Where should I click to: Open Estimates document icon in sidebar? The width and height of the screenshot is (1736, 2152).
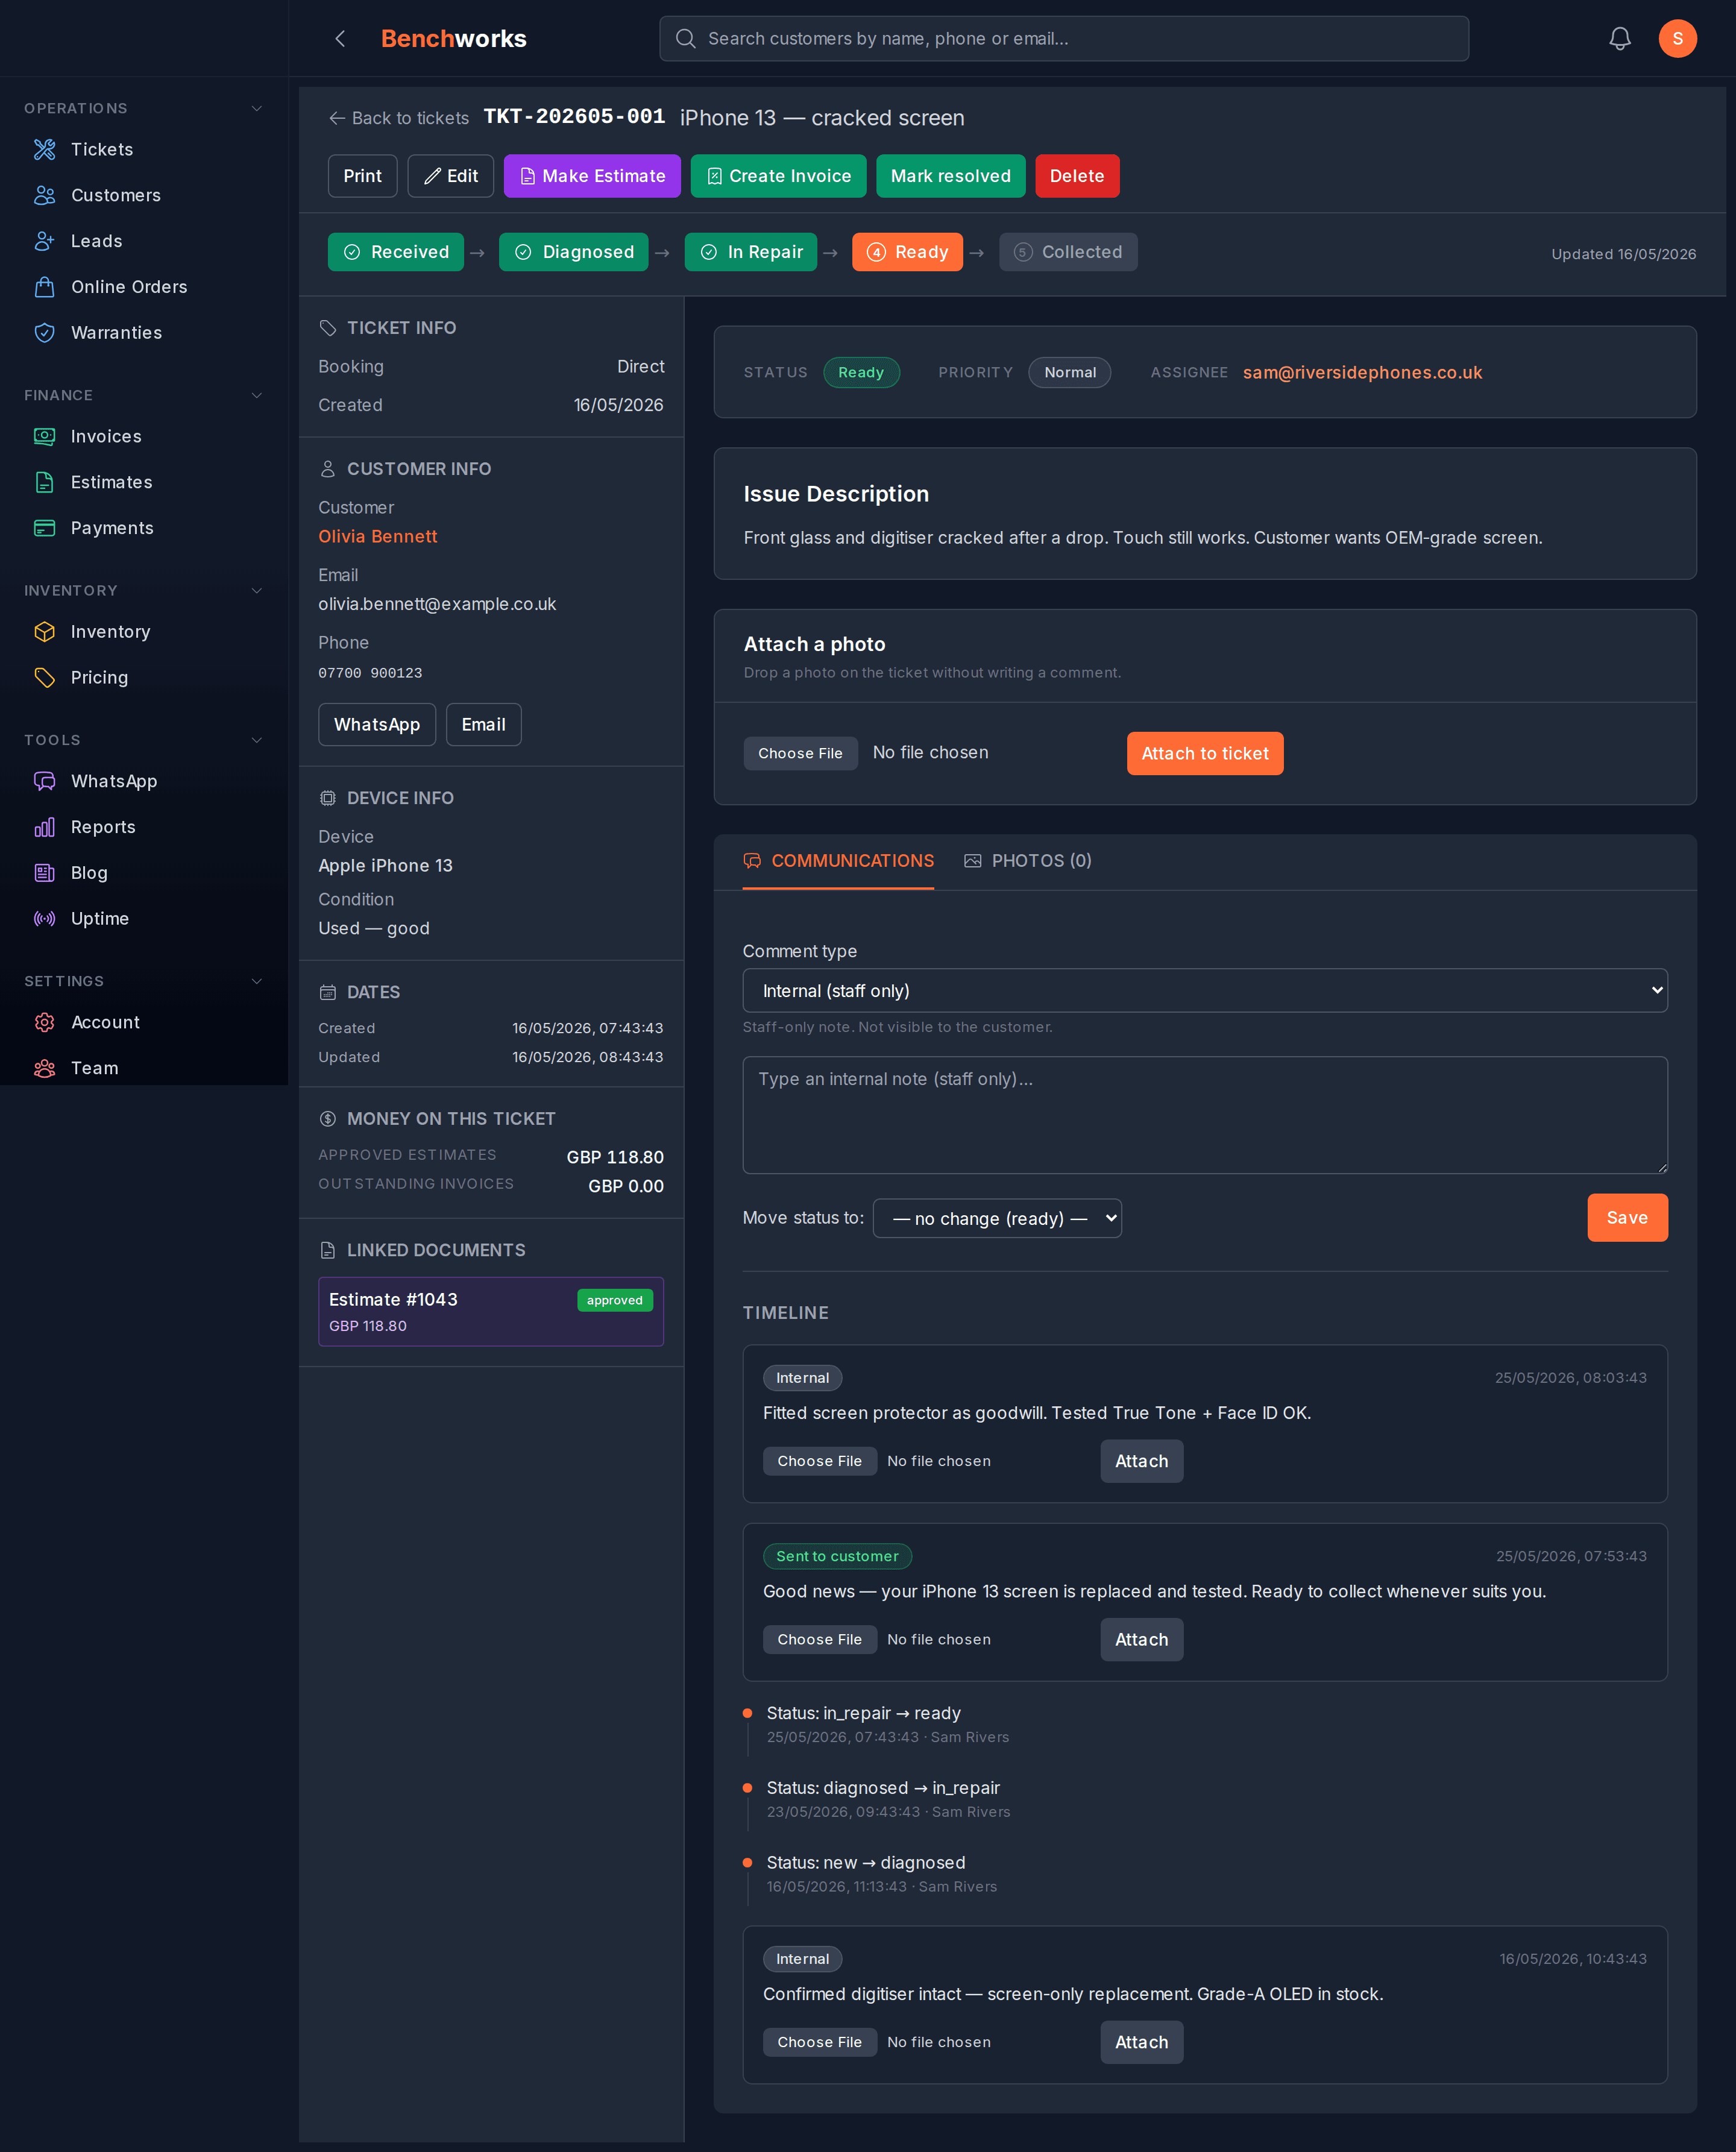(45, 483)
